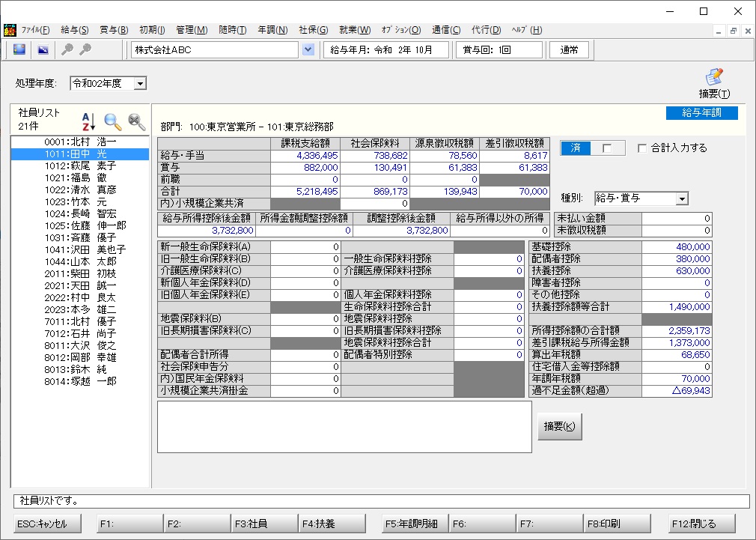
Task: Click the 摘要(K) button
Action: (559, 427)
